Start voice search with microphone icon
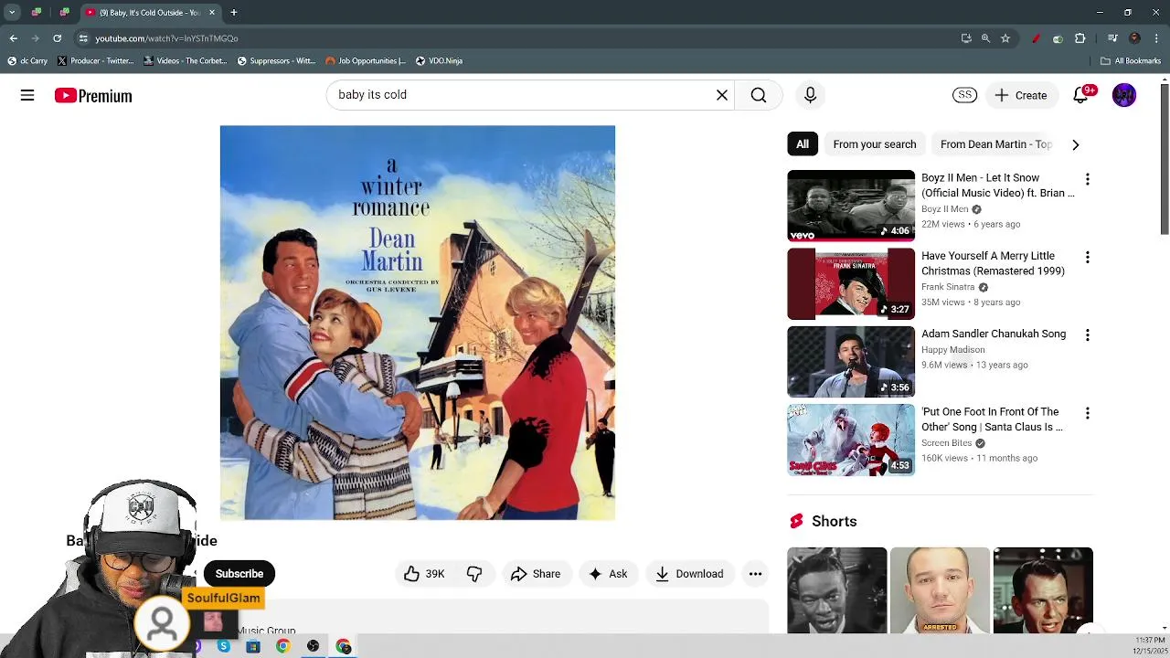 pos(810,95)
